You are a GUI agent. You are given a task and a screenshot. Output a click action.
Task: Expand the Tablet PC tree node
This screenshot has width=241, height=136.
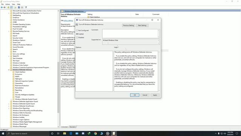tap(9, 56)
